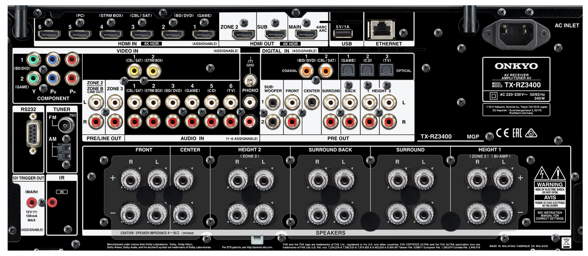Click the HDMI IN 5 (PC) port
Image resolution: width=588 pixels, height=256 pixels.
click(80, 34)
